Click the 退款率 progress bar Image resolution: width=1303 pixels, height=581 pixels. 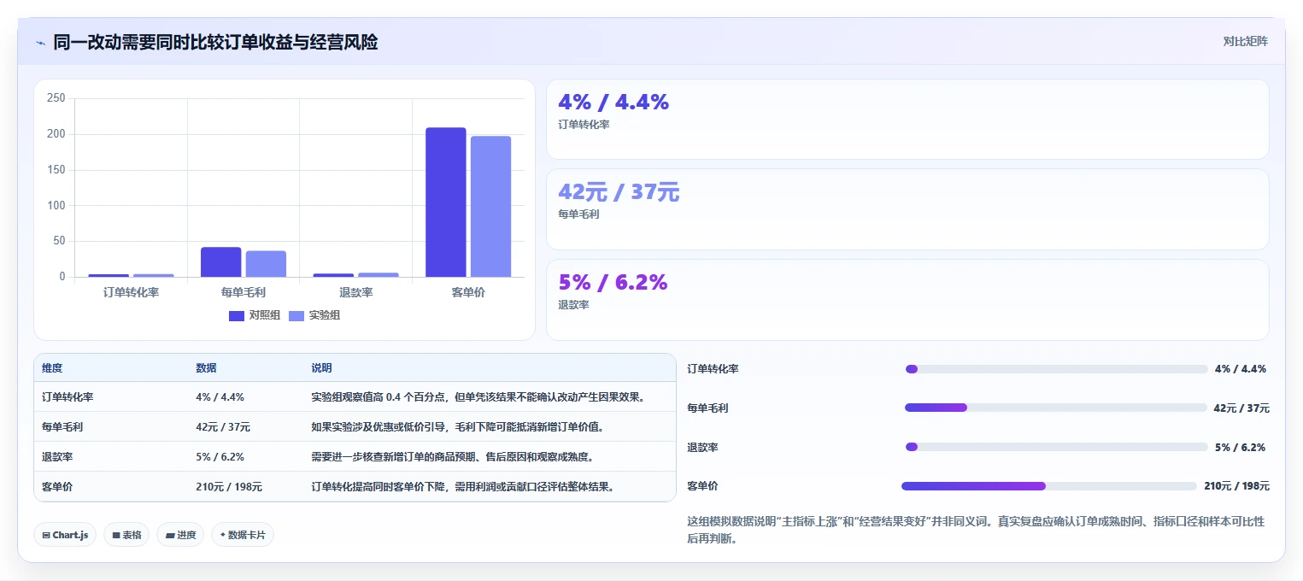1056,447
